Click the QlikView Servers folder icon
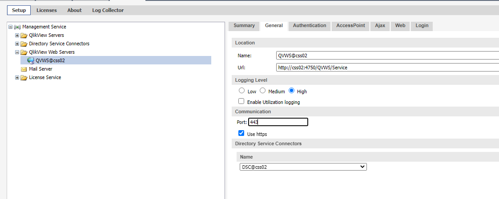499x199 pixels. [24, 35]
